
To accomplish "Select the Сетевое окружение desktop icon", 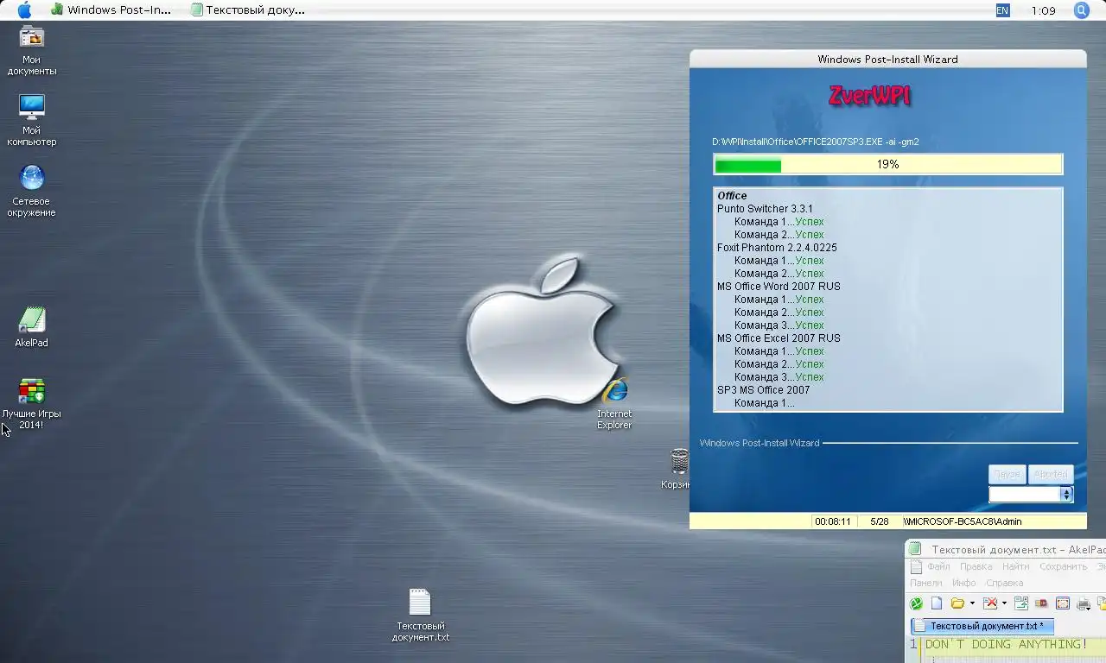I will pyautogui.click(x=31, y=191).
